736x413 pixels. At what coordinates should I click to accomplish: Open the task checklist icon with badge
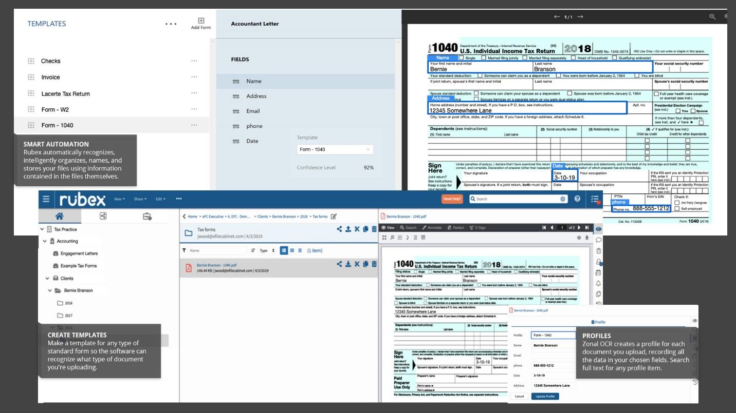[x=595, y=199]
